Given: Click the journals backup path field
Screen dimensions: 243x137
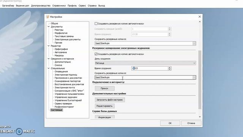Looking at the screenshot, I should [x=144, y=77].
